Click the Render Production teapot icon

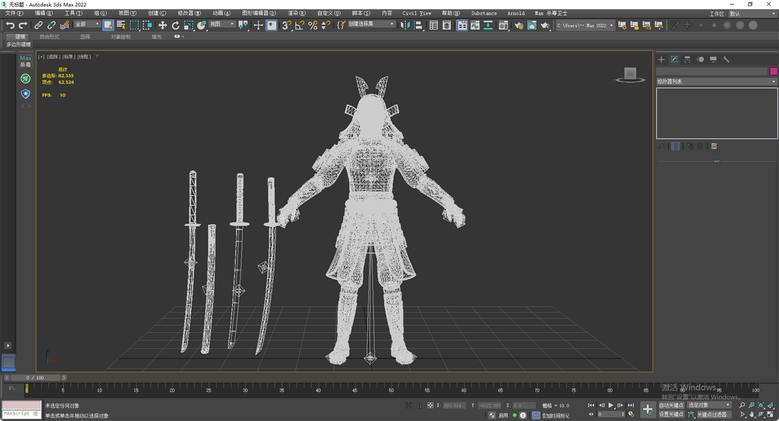click(x=545, y=25)
